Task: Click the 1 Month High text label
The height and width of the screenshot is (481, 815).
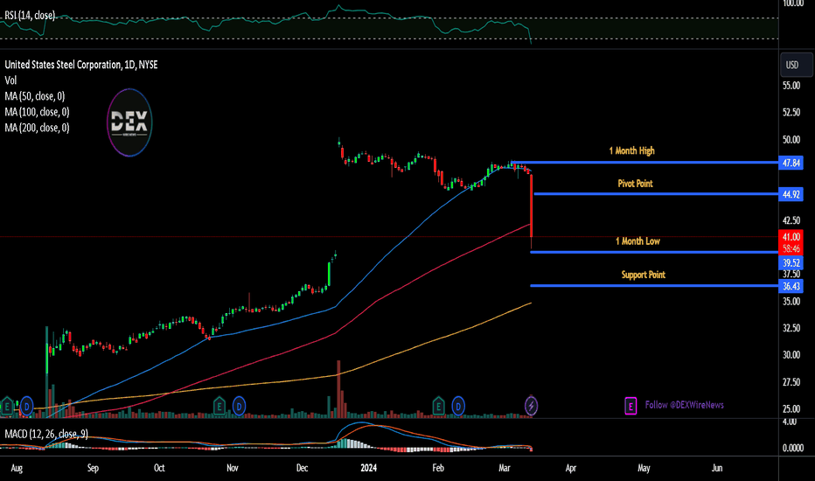Action: (x=631, y=150)
